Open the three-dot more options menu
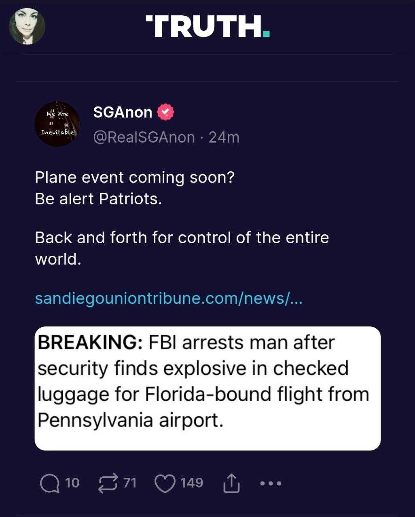Viewport: 415px width, 517px height. (271, 483)
